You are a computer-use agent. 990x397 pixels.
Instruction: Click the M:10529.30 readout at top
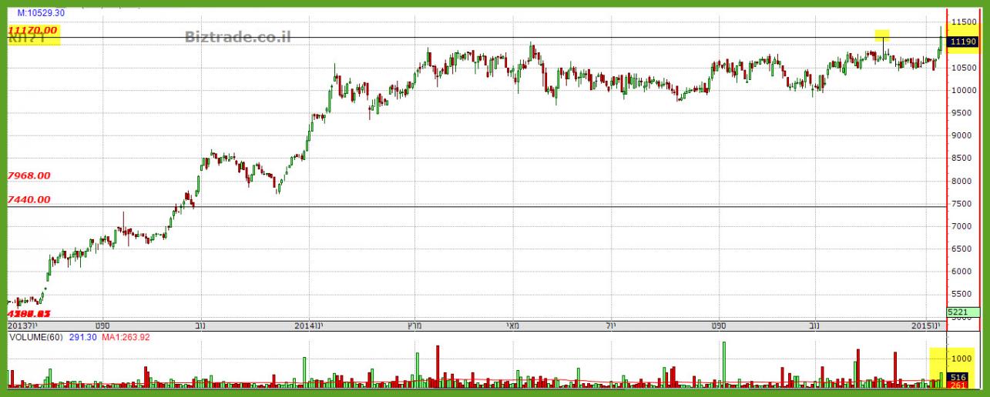pos(40,13)
